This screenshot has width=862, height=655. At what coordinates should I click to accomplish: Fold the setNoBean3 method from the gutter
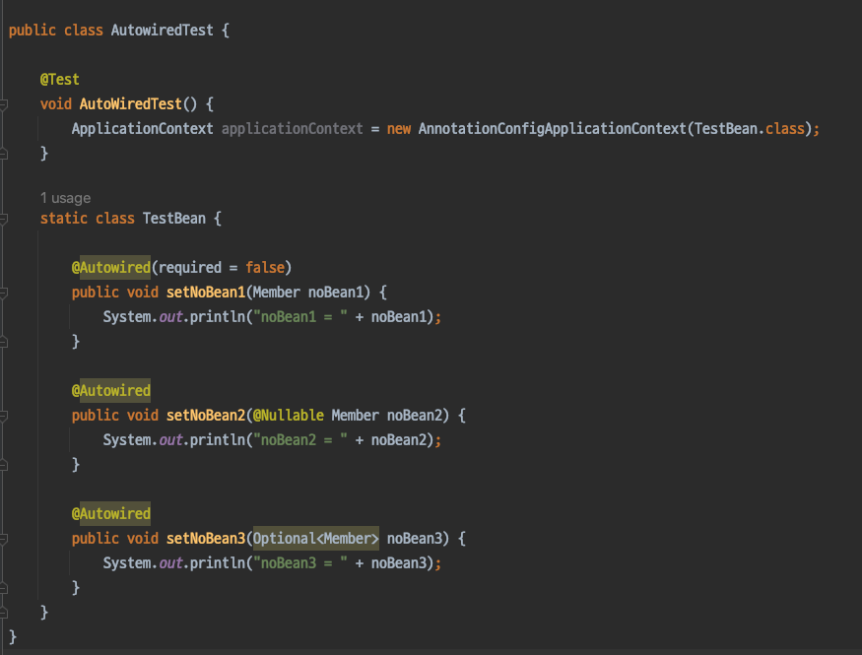[3, 539]
